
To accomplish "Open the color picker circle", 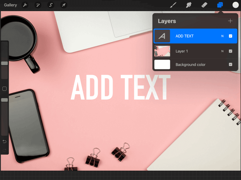I will (x=235, y=5).
